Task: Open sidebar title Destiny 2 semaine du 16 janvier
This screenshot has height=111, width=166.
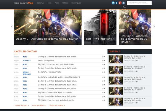Action: coord(134,89)
